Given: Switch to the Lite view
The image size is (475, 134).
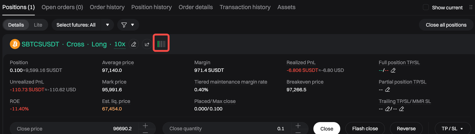Looking at the screenshot, I should click(38, 25).
